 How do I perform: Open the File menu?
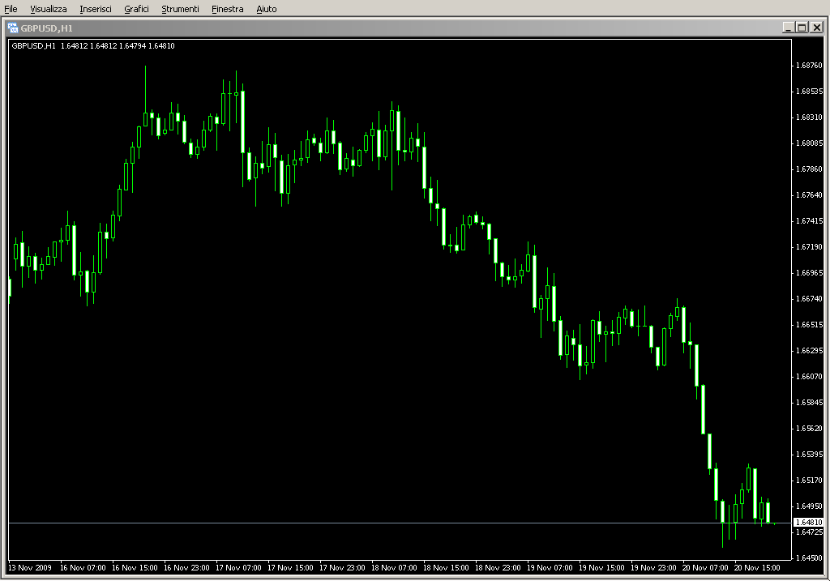tap(11, 9)
